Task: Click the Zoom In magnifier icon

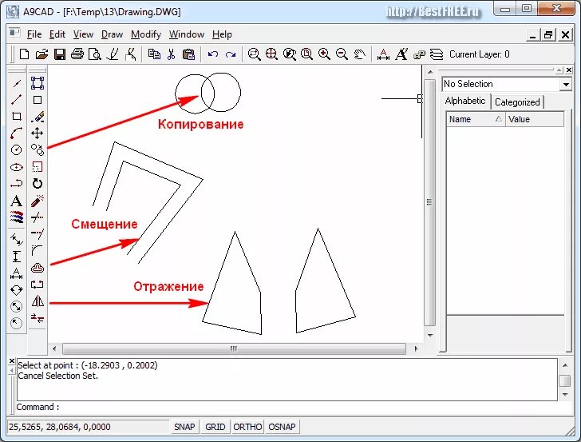Action: (324, 54)
